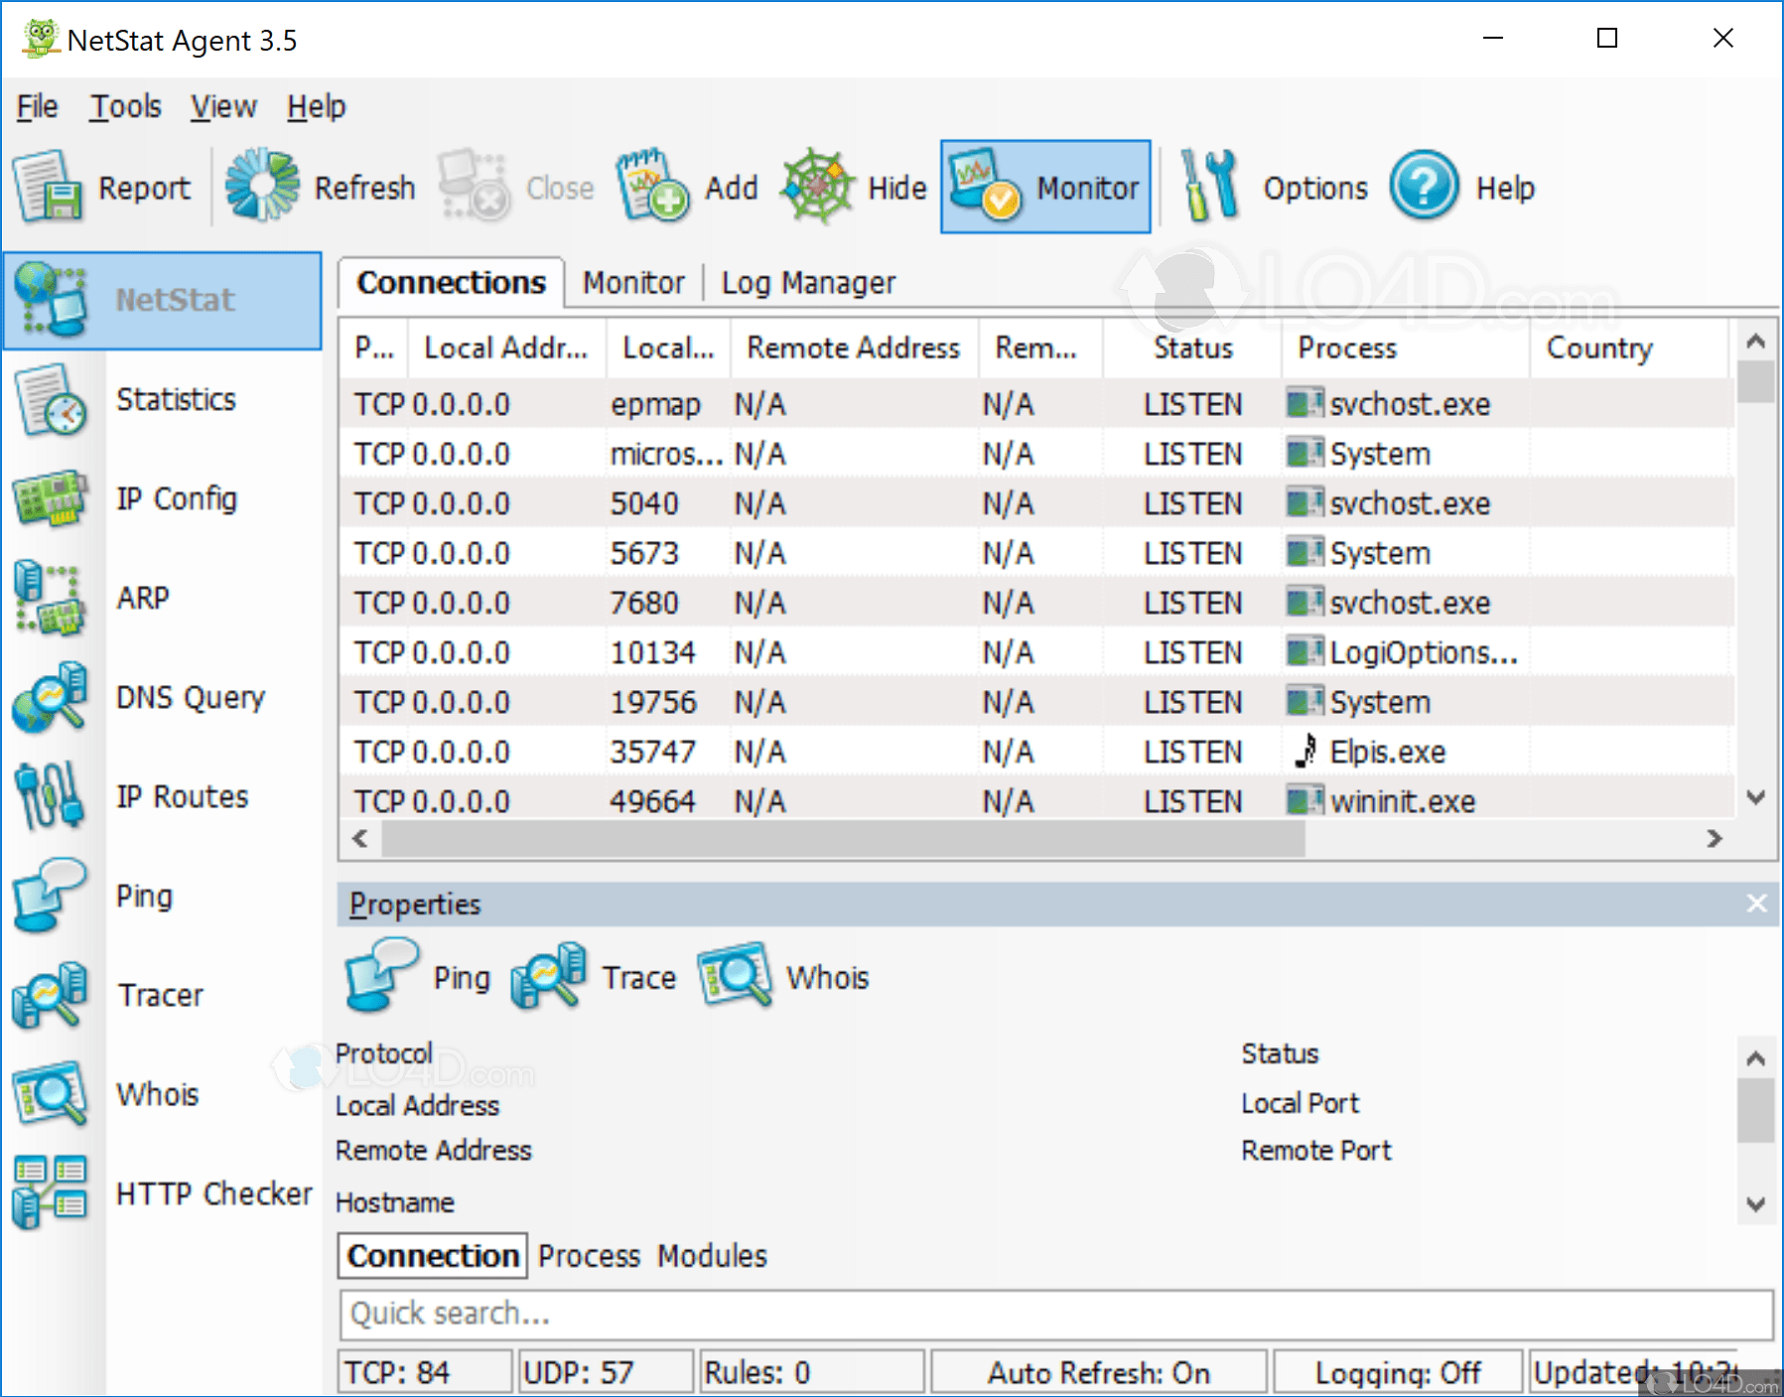1784x1397 pixels.
Task: Sort by the Remote Address column header
Action: 855,349
